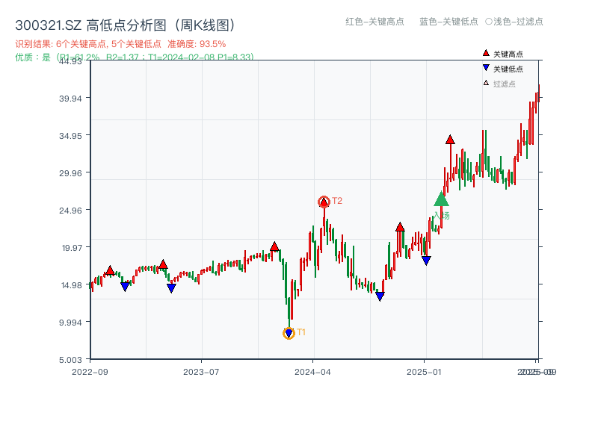
Task: Select the chart title 300321.SZ 高低点分析图
Action: 82,22
